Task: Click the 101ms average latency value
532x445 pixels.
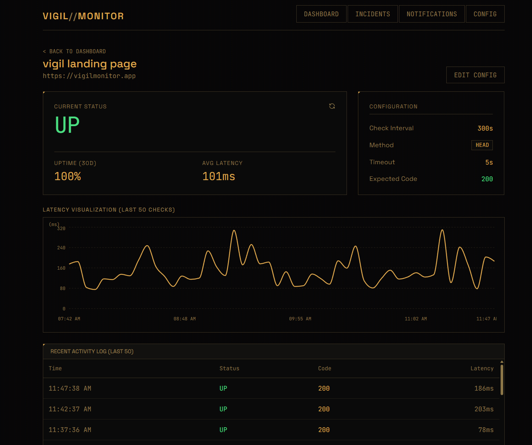Action: click(219, 176)
